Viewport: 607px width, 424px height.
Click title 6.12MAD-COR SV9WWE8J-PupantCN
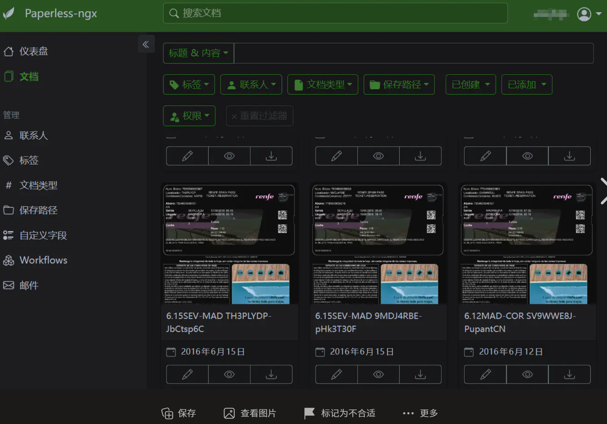pos(520,322)
